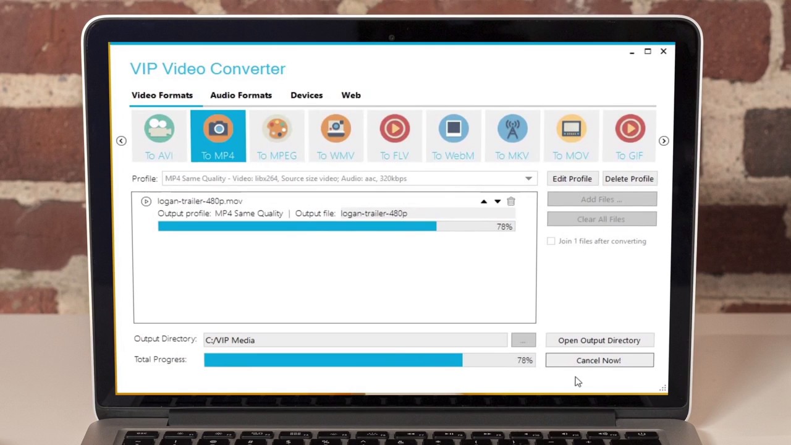791x445 pixels.
Task: Click the output file name logan-trailer-480p
Action: [374, 213]
